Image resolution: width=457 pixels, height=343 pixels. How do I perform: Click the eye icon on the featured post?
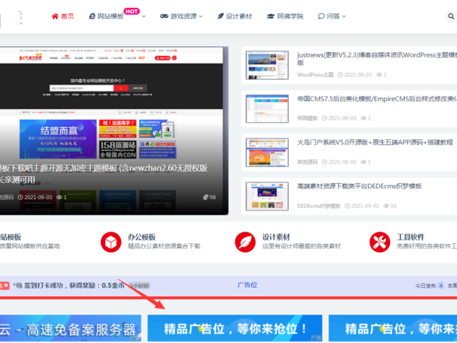click(59, 197)
